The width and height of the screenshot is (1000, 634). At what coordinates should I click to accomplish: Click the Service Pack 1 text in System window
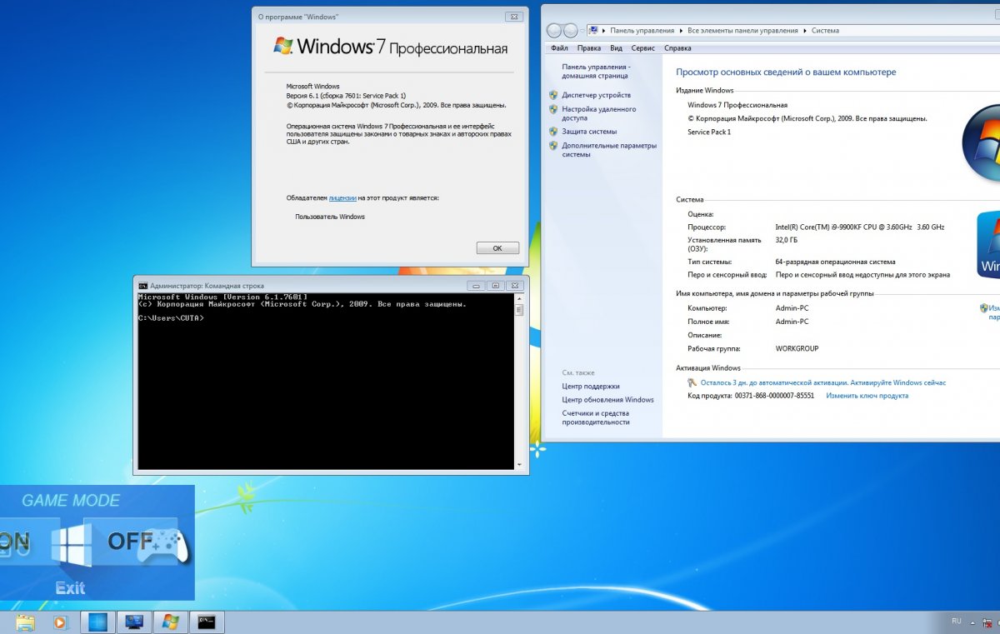[709, 132]
